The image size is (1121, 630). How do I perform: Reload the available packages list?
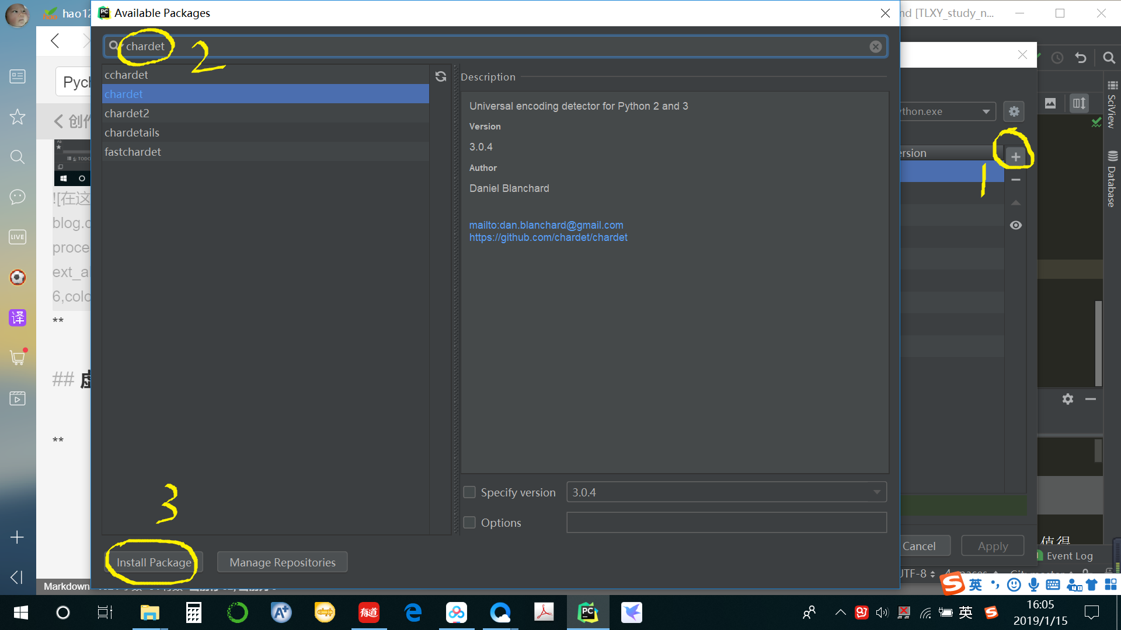441,76
